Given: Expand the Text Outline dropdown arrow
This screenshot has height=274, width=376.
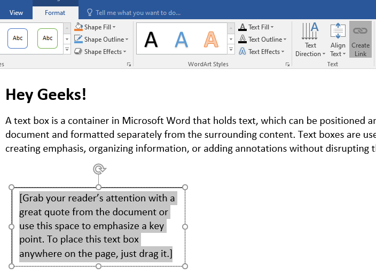Looking at the screenshot, I should tap(285, 40).
